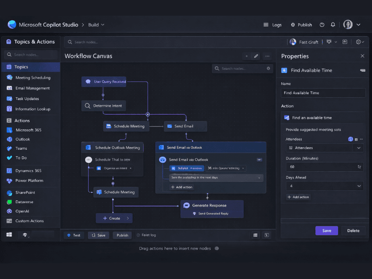Open notifications via the bell icon
Screen dimensions: 372x279
(333, 24)
